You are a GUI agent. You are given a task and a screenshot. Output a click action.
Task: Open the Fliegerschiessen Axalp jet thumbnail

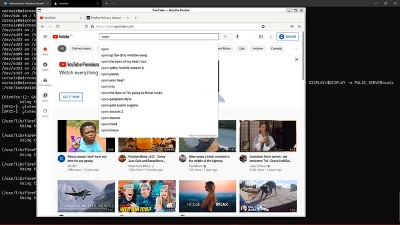click(x=86, y=196)
